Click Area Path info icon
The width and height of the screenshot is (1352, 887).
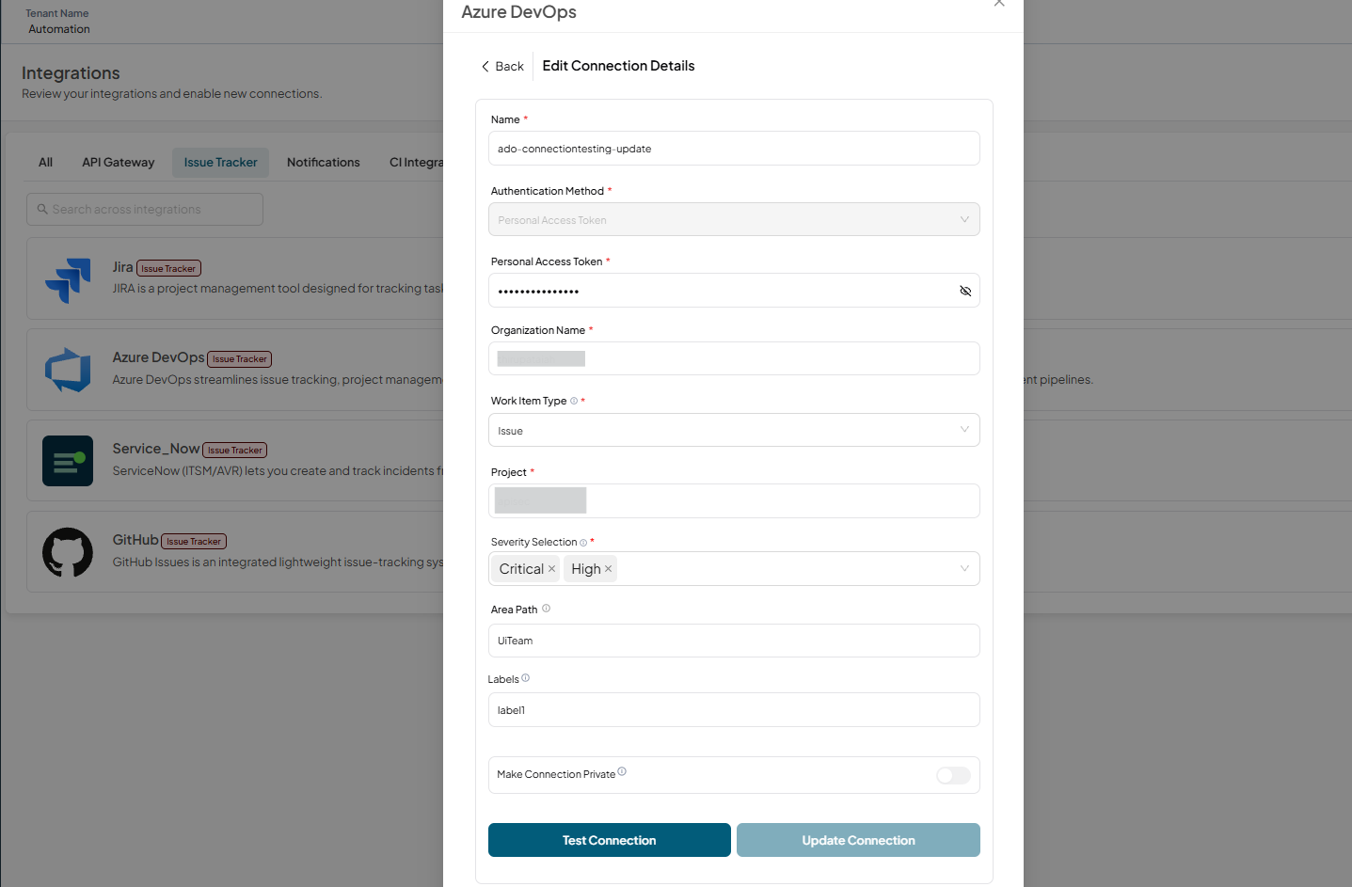[x=546, y=609]
